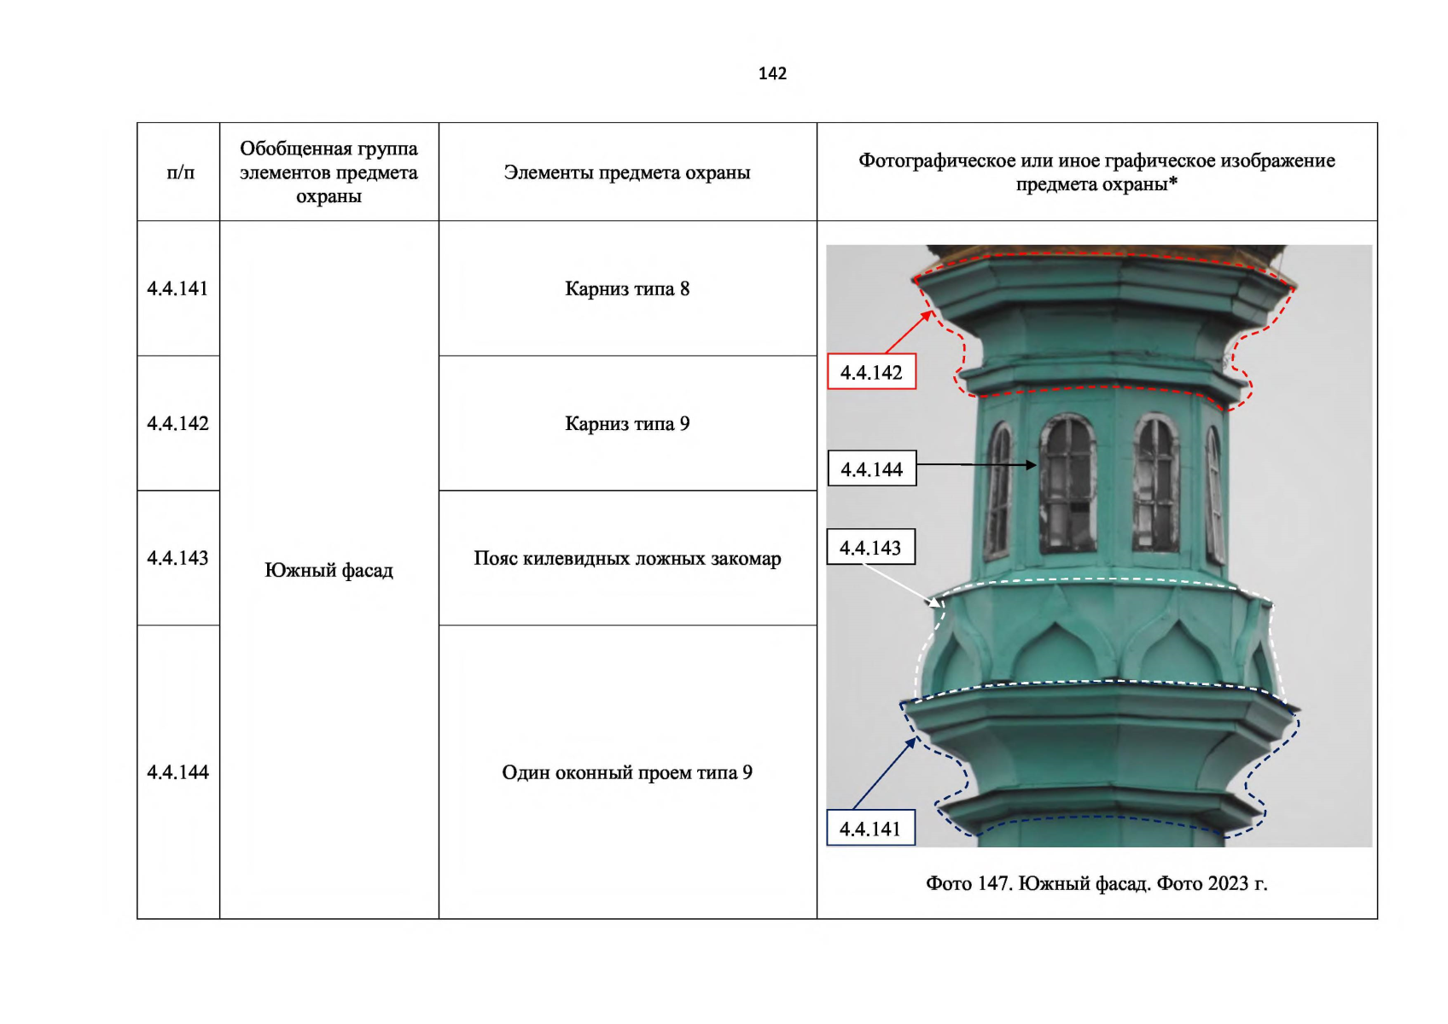This screenshot has width=1448, height=1024.
Task: Select the 4.4.141 cell in the left column
Action: pyautogui.click(x=177, y=288)
